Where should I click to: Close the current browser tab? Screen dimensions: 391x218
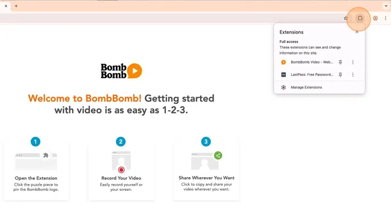[x=6, y=6]
